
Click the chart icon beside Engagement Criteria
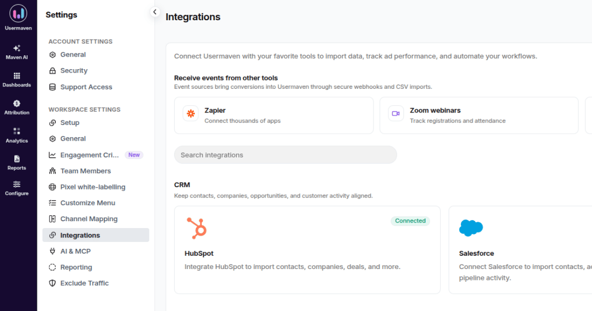pos(52,155)
